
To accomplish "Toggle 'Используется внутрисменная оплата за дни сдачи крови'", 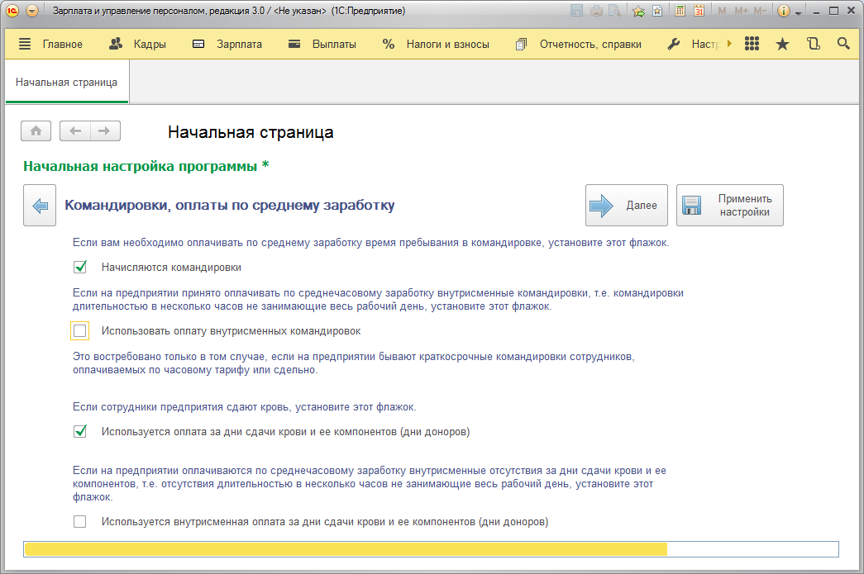I will point(80,522).
